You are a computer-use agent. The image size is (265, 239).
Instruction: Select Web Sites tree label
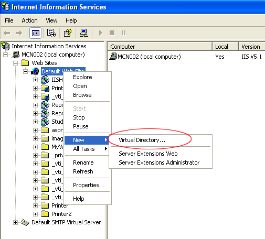44,63
